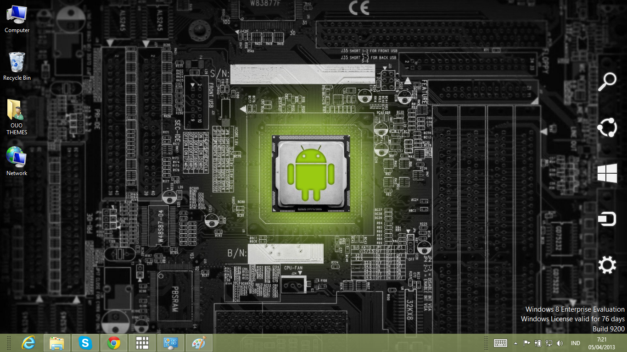Open the Computer desktop icon
627x352 pixels.
click(x=17, y=19)
